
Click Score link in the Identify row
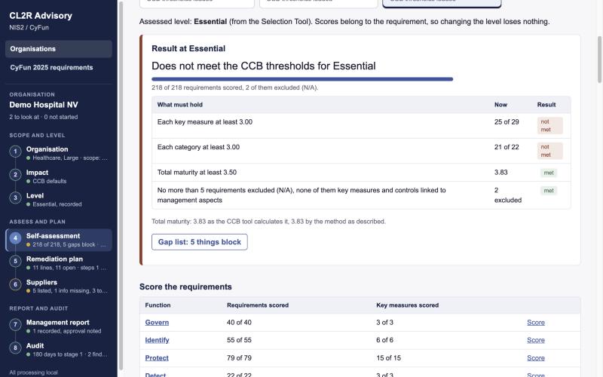pyautogui.click(x=536, y=340)
